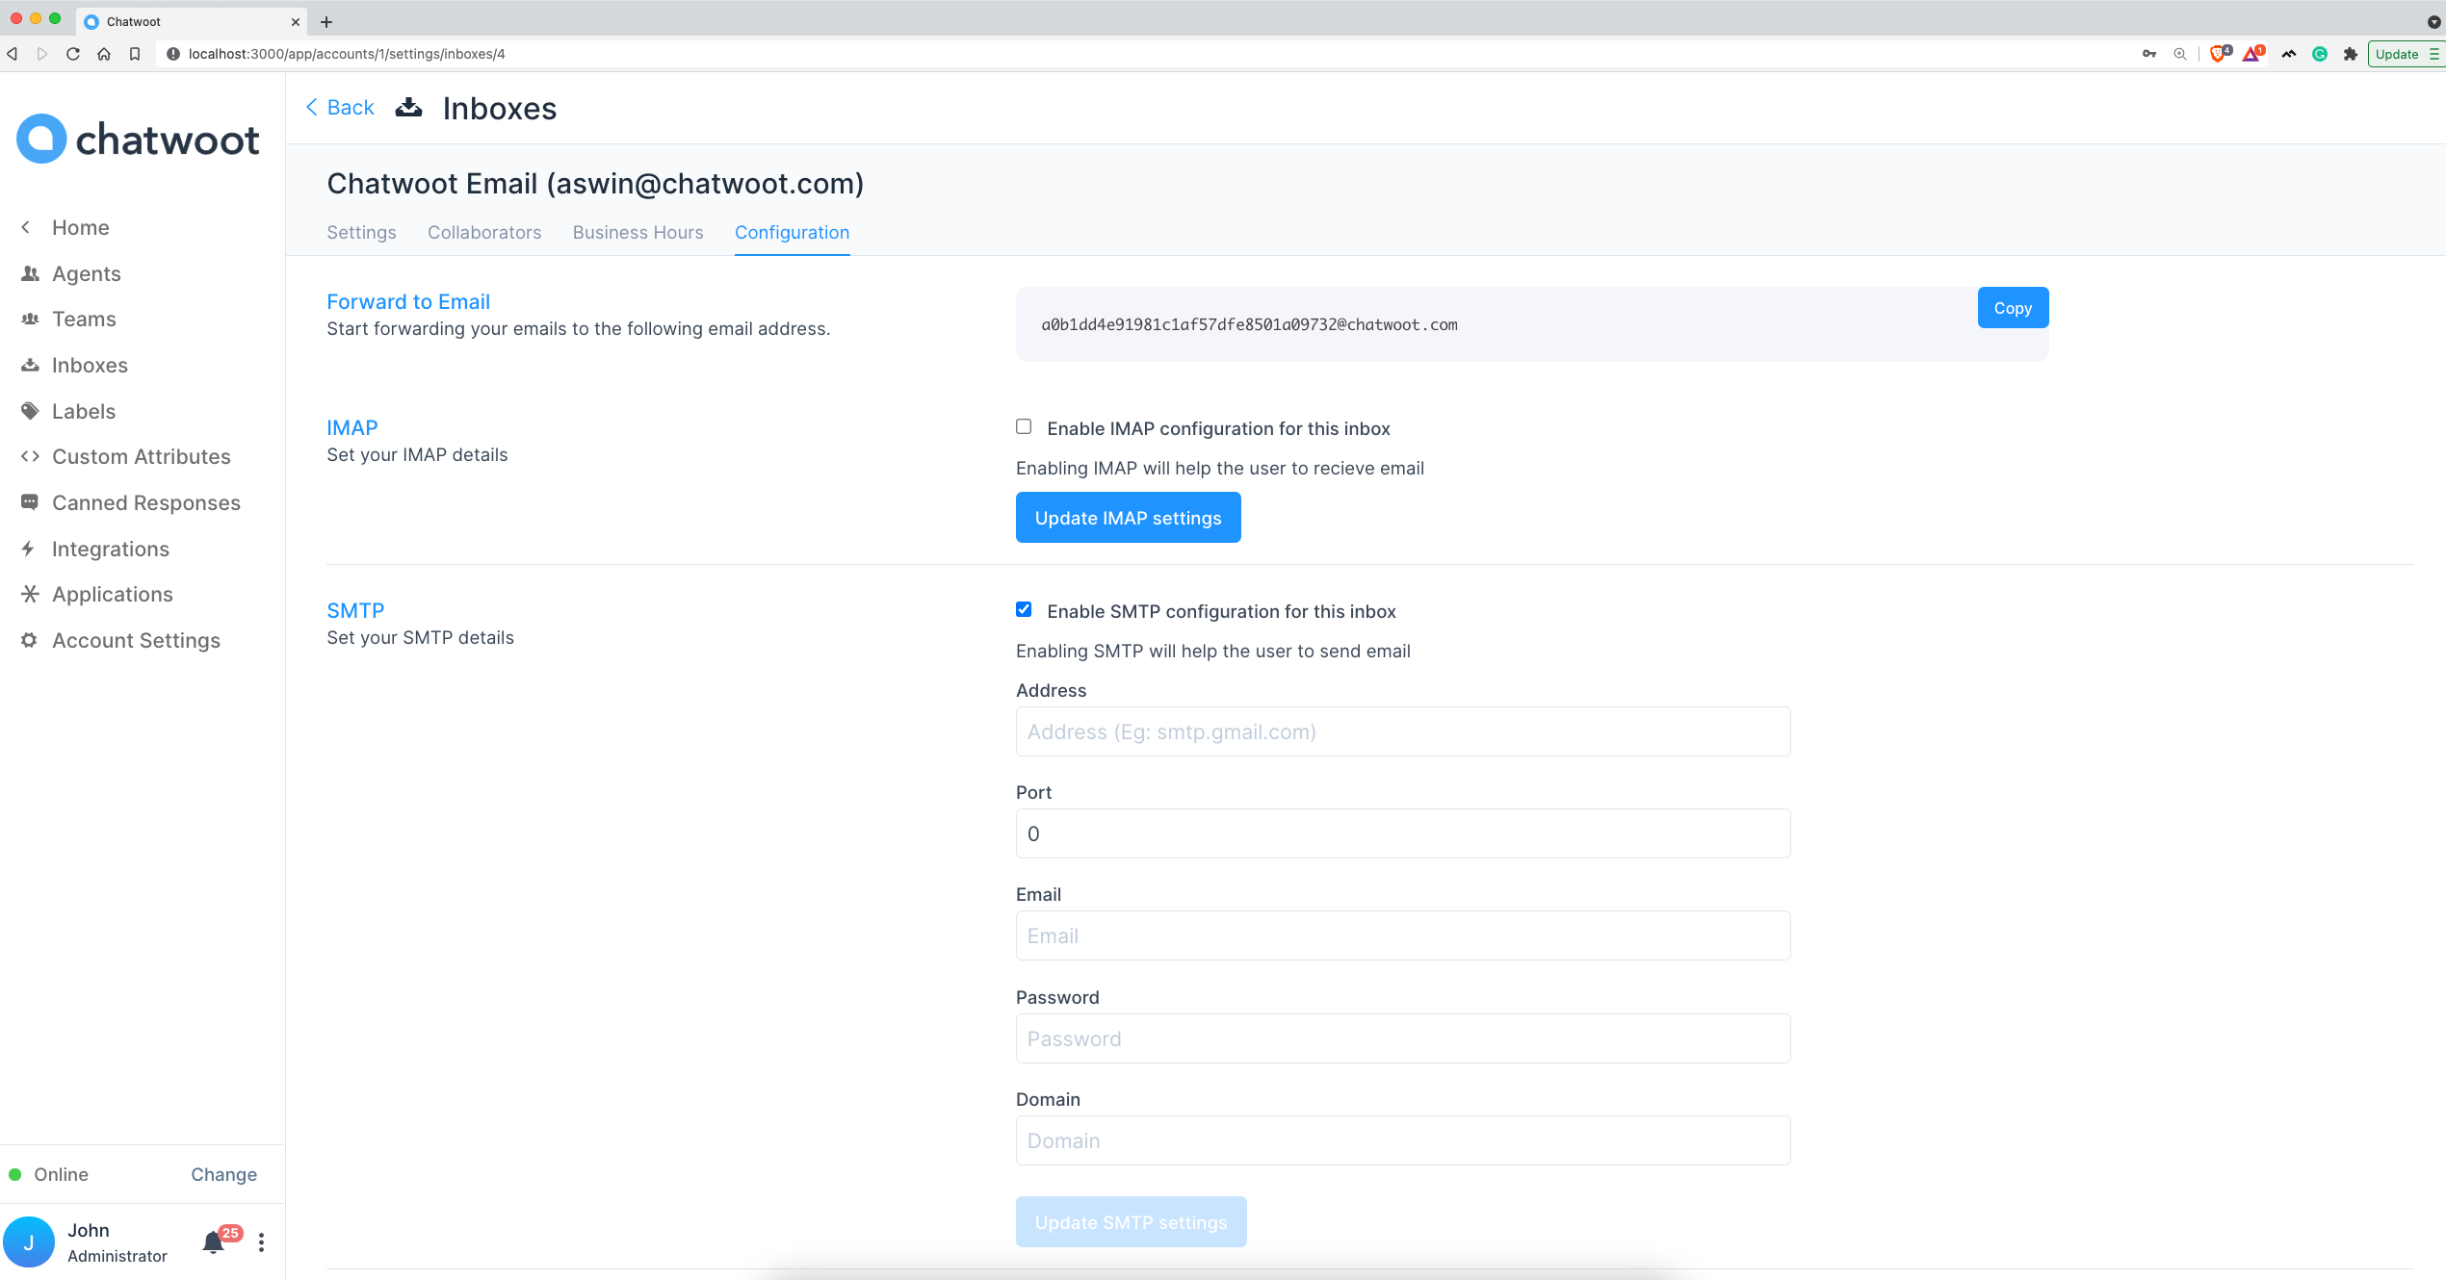Click the browser Update button

pos(2396,54)
